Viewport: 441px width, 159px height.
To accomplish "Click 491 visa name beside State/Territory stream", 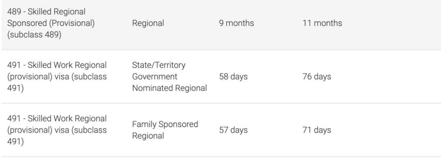I will (x=57, y=76).
